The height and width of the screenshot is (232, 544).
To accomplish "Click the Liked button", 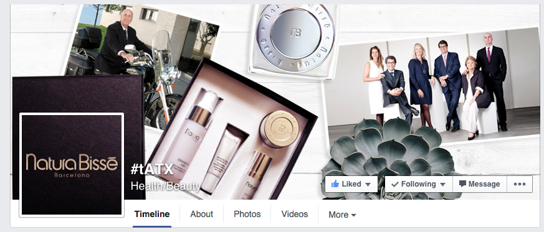I will pos(351,184).
